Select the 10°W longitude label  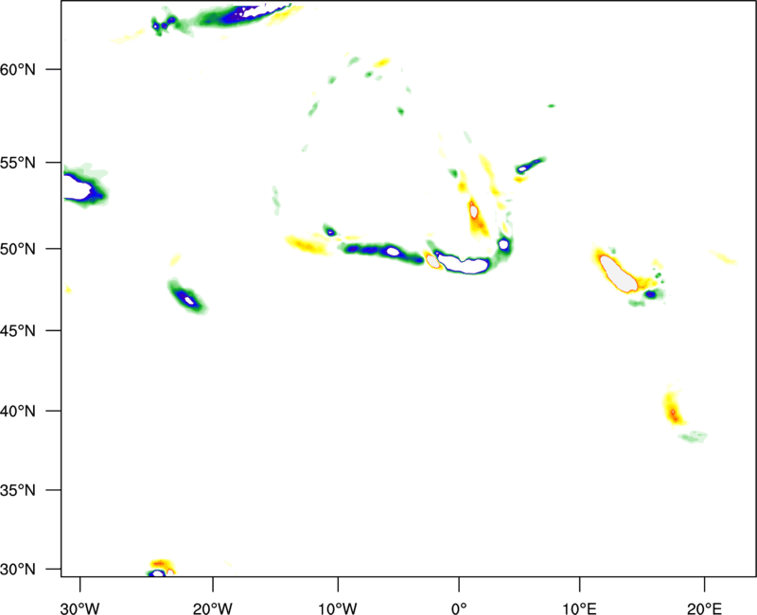pyautogui.click(x=338, y=608)
